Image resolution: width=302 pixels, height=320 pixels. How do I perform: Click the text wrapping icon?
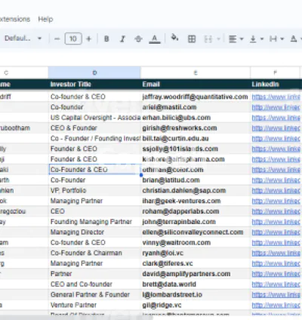click(x=273, y=38)
